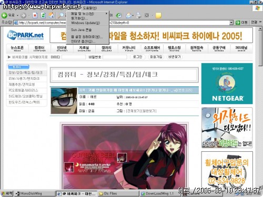Open sidebar 정보/강좌/특집/팁/테크 link
Image resolution: width=263 pixels, height=197 pixels.
pos(26,72)
